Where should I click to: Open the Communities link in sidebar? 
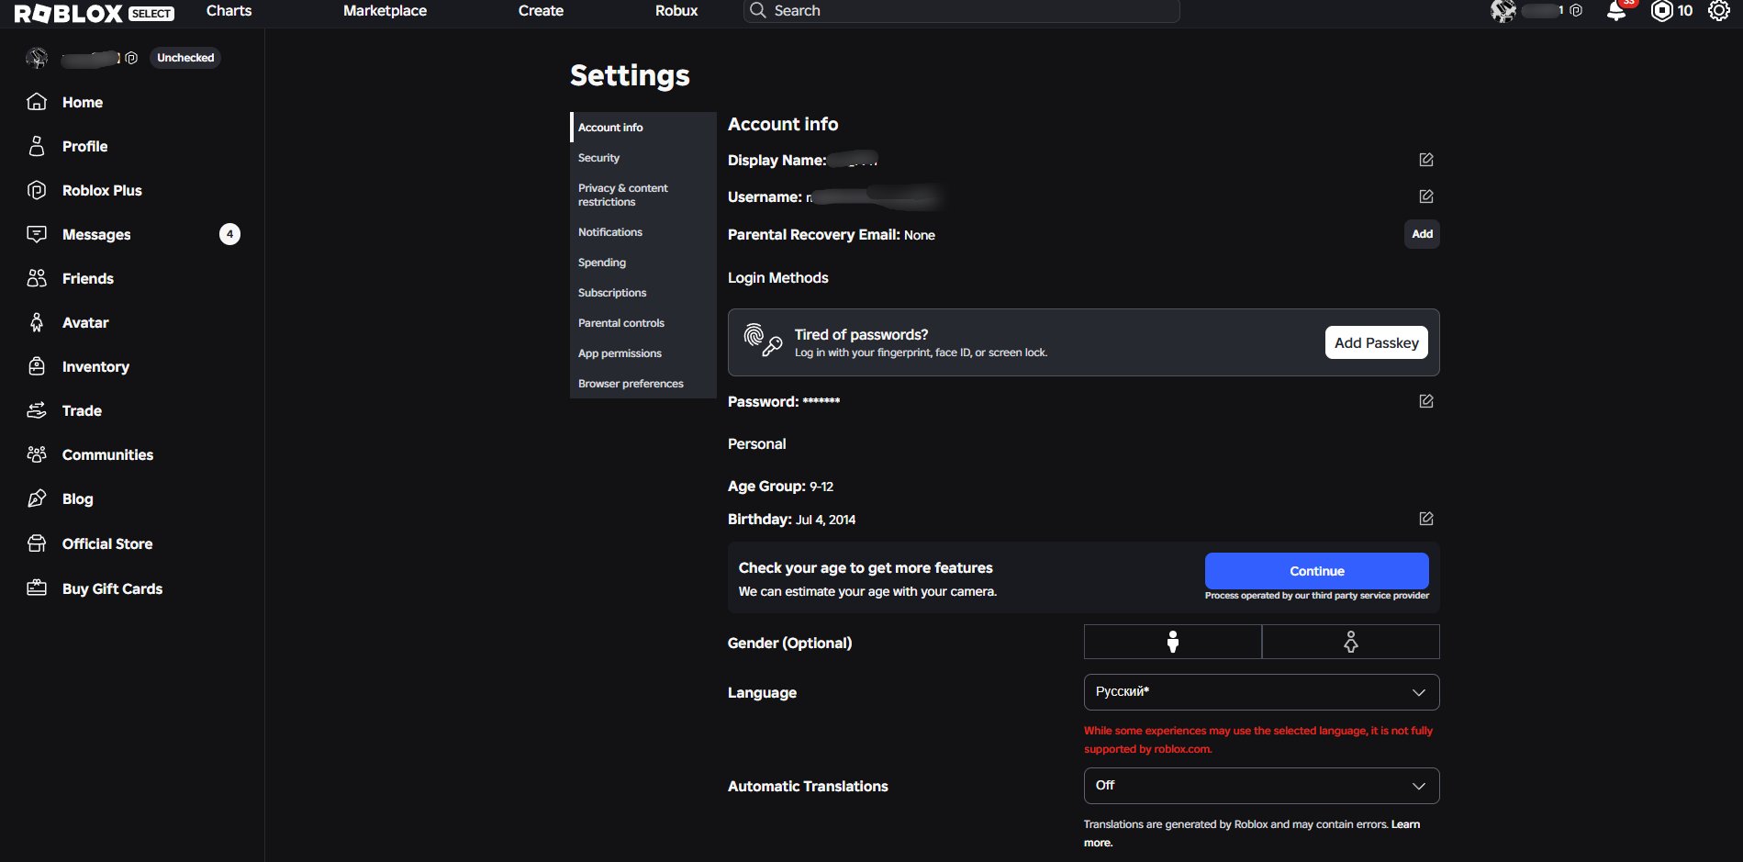[x=107, y=454]
